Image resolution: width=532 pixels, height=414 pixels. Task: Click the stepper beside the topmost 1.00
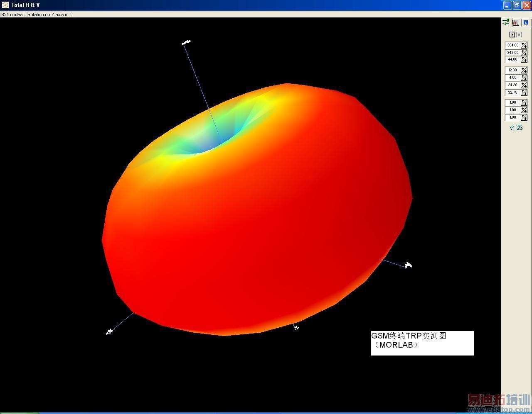pyautogui.click(x=524, y=102)
